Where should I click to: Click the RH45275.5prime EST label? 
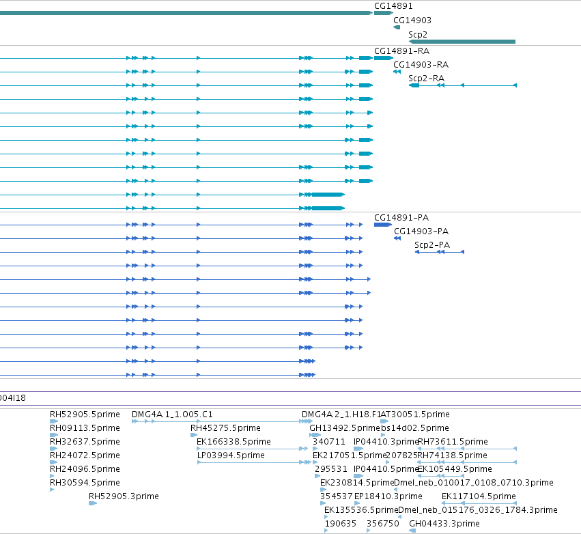pyautogui.click(x=225, y=428)
